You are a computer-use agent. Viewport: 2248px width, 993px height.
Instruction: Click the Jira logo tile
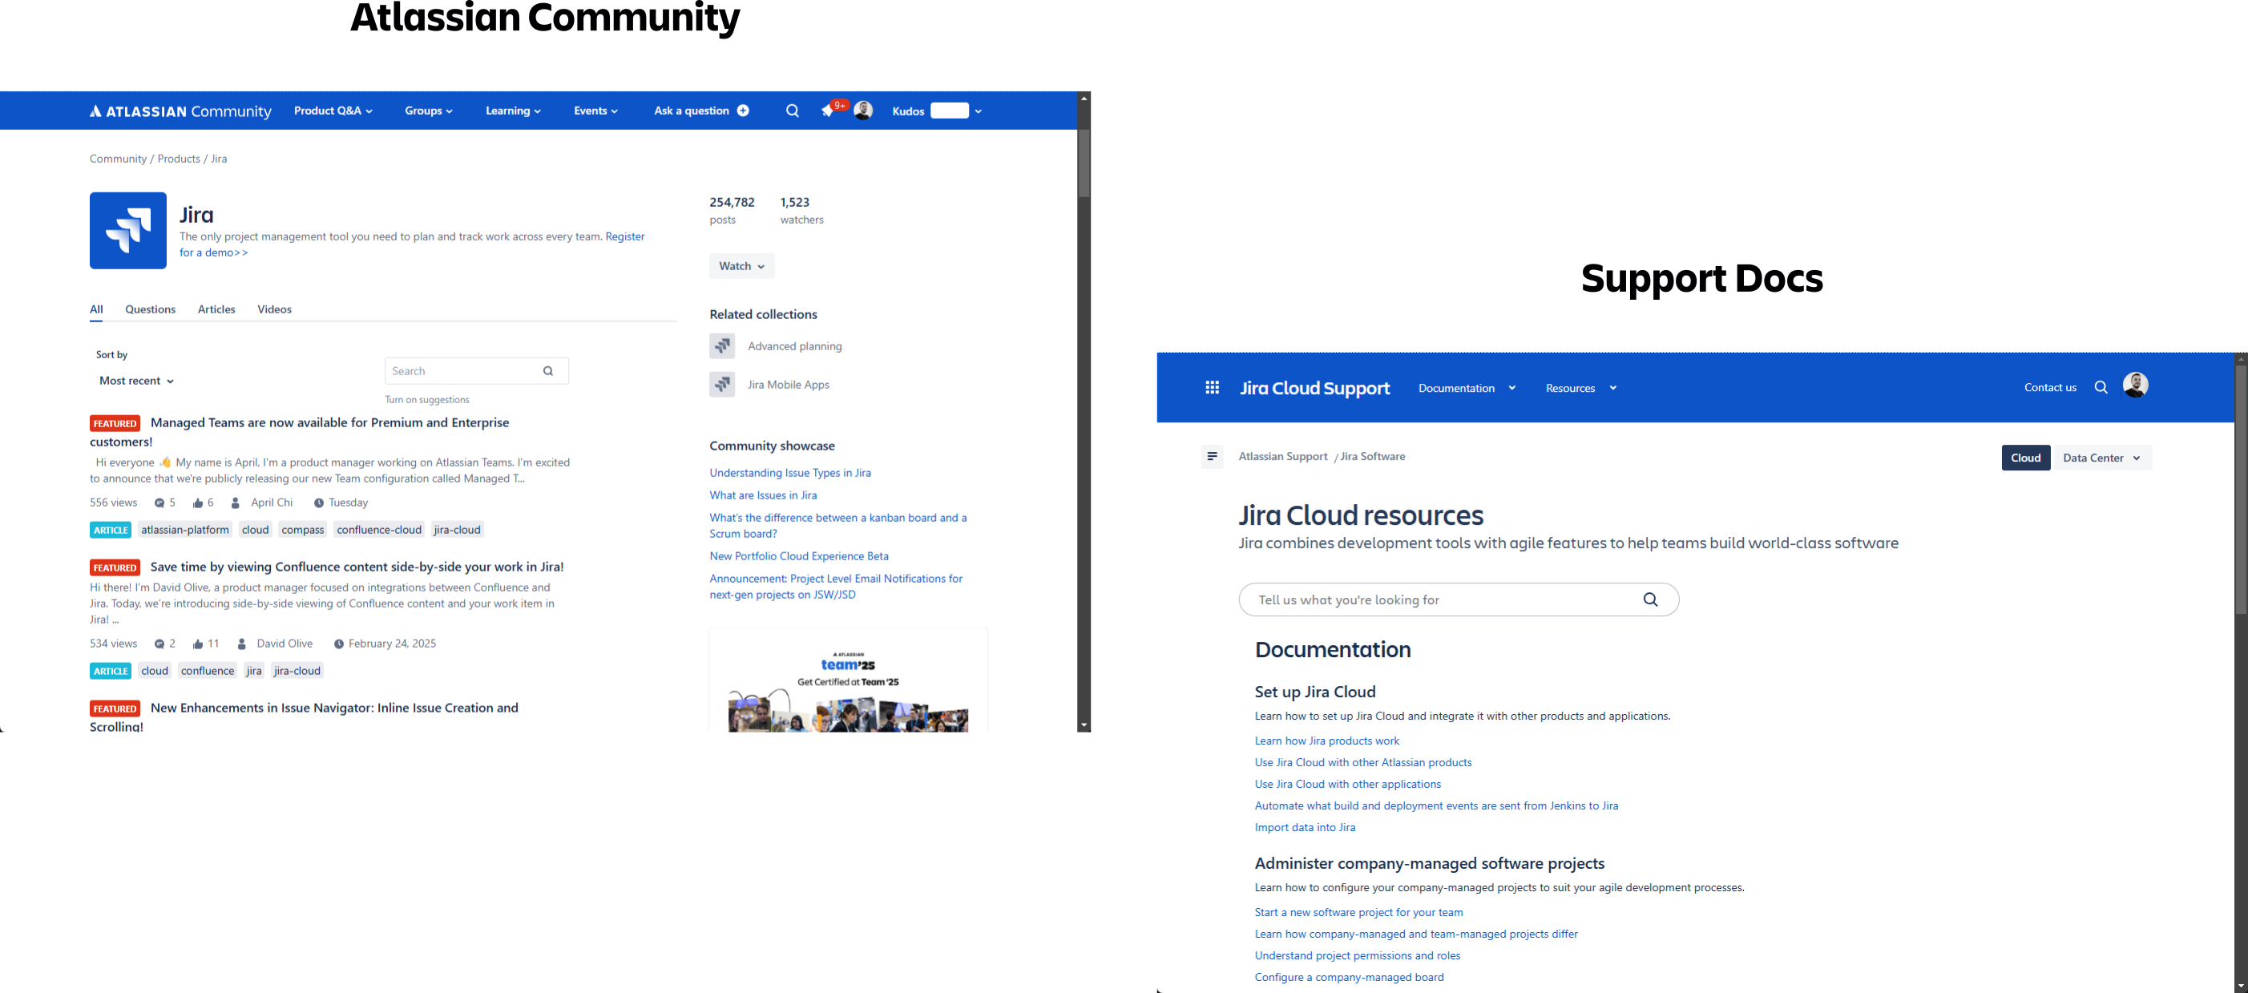pos(127,230)
